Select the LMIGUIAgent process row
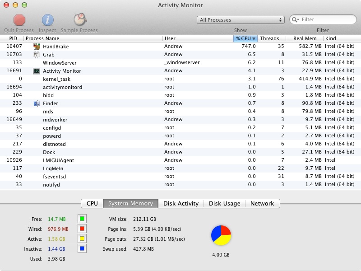The width and height of the screenshot is (361, 271). coord(180,160)
